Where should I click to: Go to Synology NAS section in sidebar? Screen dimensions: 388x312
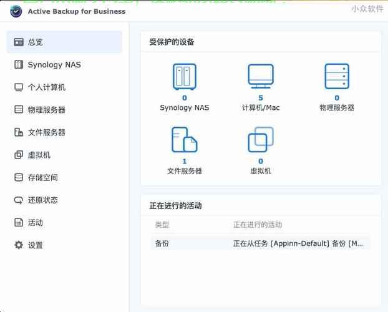pyautogui.click(x=64, y=65)
